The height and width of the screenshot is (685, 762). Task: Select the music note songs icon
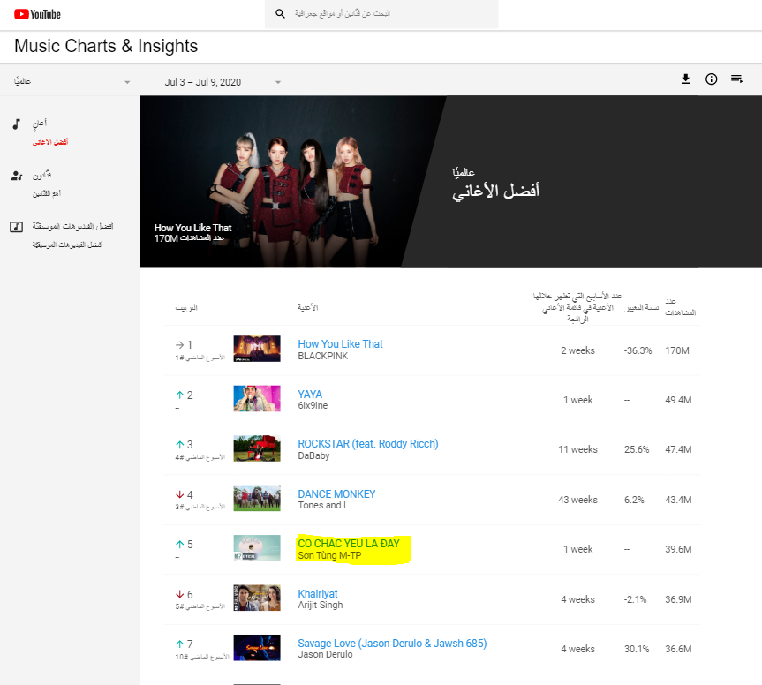click(17, 124)
